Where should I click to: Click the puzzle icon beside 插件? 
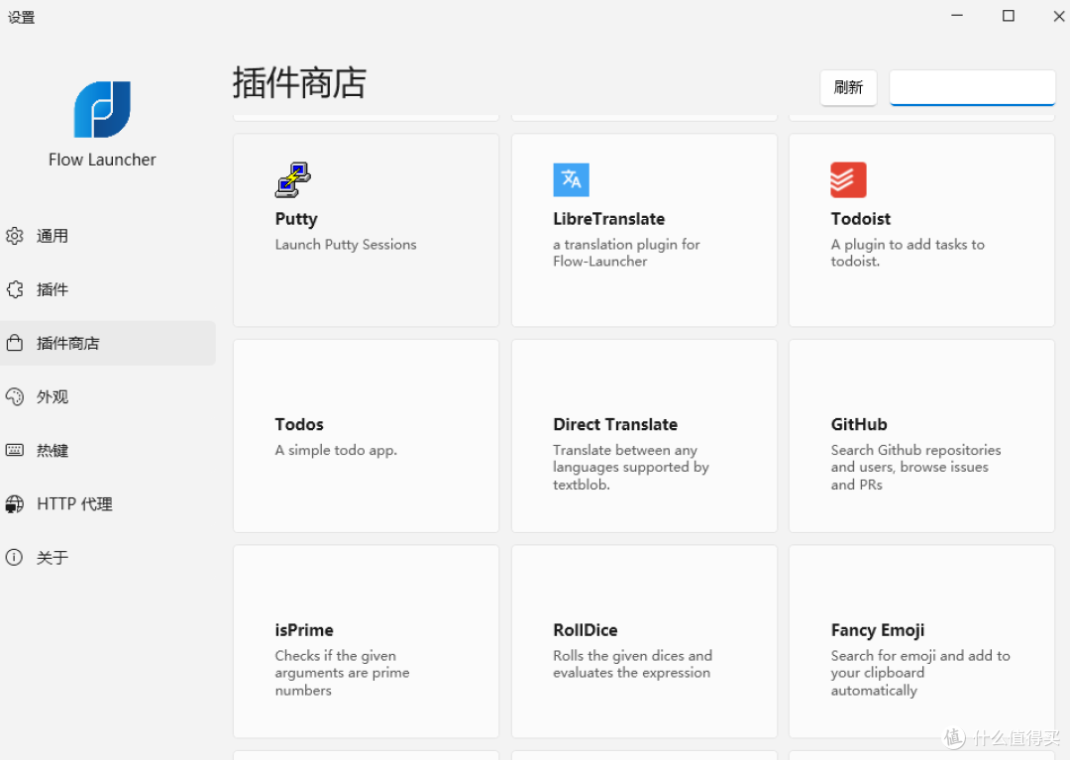(x=15, y=289)
